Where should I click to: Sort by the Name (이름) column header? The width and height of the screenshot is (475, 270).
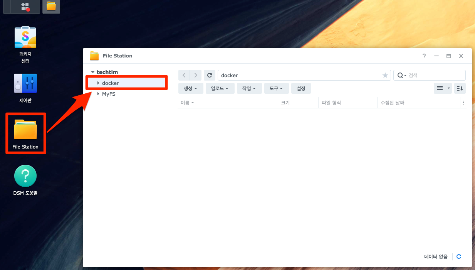point(228,103)
